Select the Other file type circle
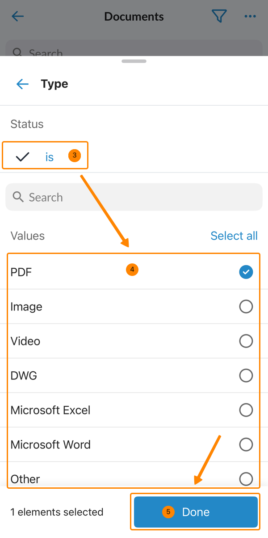The image size is (268, 538). pos(246,479)
